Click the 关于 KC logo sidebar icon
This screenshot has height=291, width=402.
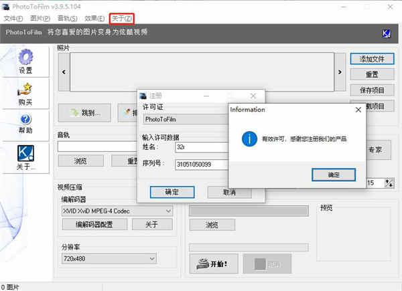point(25,153)
